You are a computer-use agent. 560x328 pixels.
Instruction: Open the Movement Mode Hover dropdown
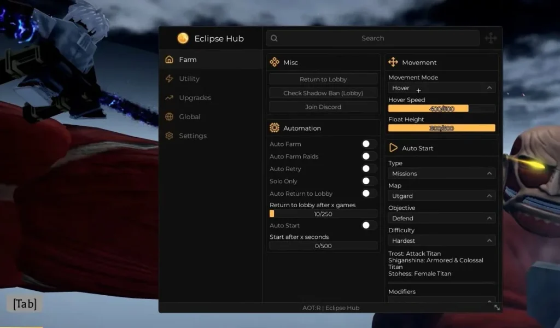441,88
